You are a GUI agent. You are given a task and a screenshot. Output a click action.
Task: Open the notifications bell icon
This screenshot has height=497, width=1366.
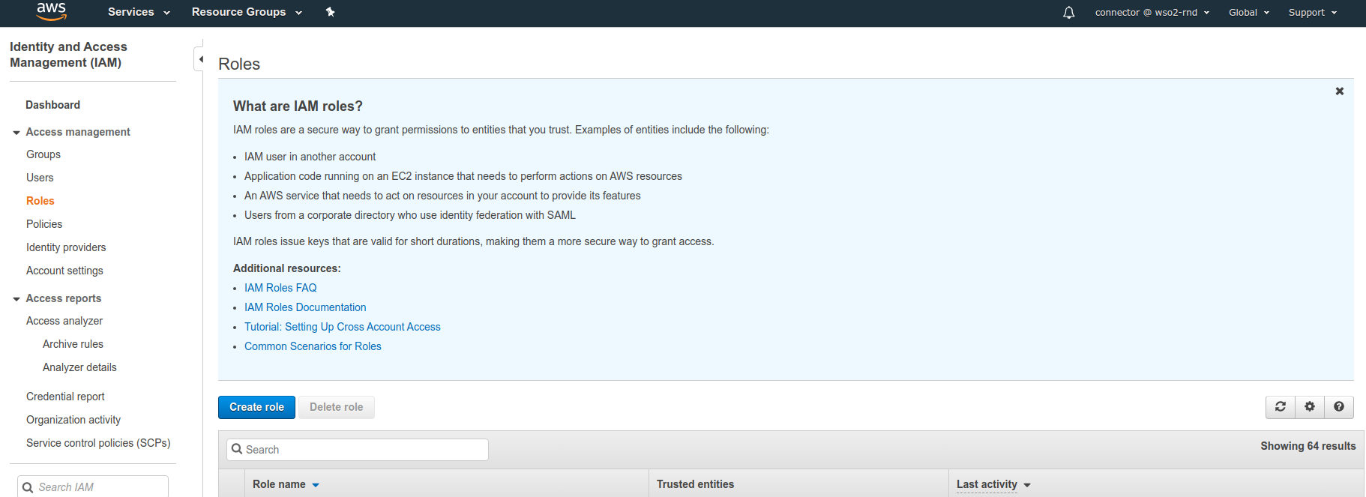tap(1068, 12)
